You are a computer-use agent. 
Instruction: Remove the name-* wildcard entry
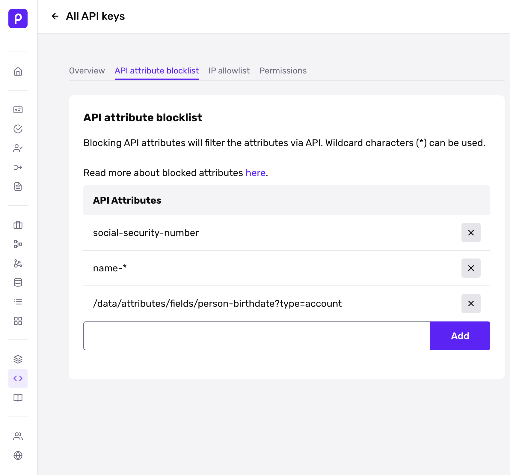pyautogui.click(x=471, y=268)
